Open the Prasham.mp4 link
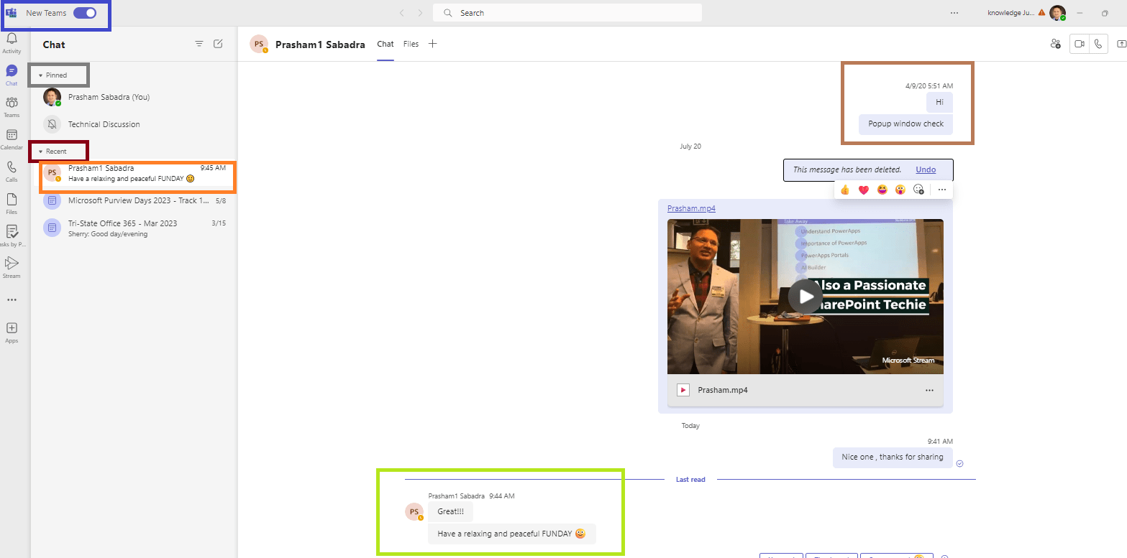 click(691, 208)
